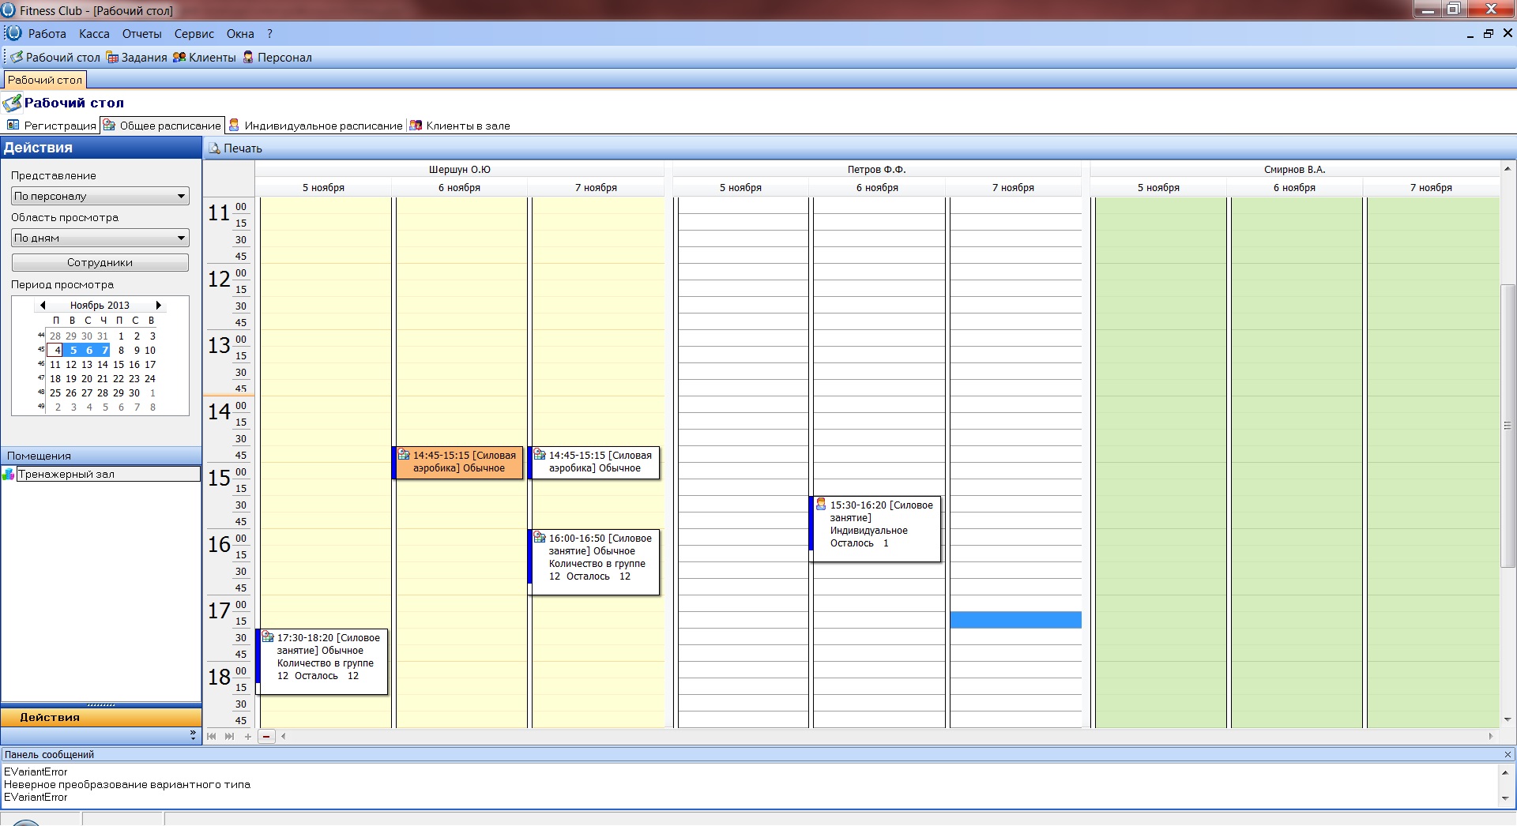Viewport: 1517px width, 826px height.
Task: Expand the Область просмотра dropdown
Action: click(181, 238)
